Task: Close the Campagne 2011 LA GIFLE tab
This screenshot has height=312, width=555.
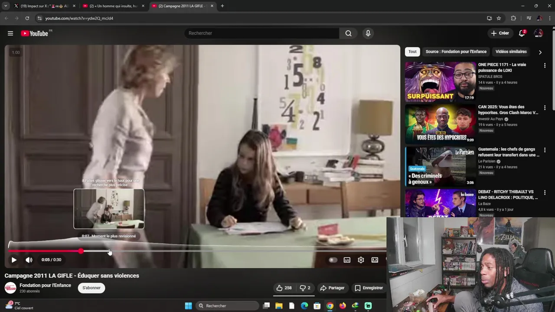Action: 212,6
